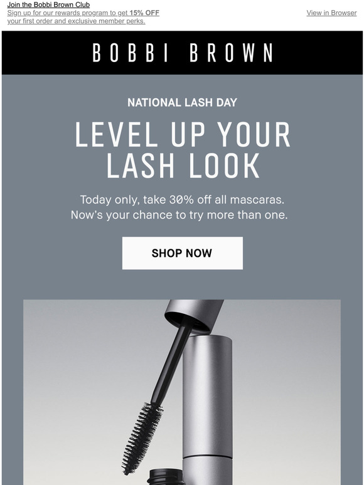Click the Bobbi Brown logo wordmark
Image resolution: width=364 pixels, height=485 pixels.
(183, 53)
